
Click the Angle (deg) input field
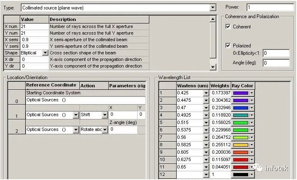(x=276, y=63)
